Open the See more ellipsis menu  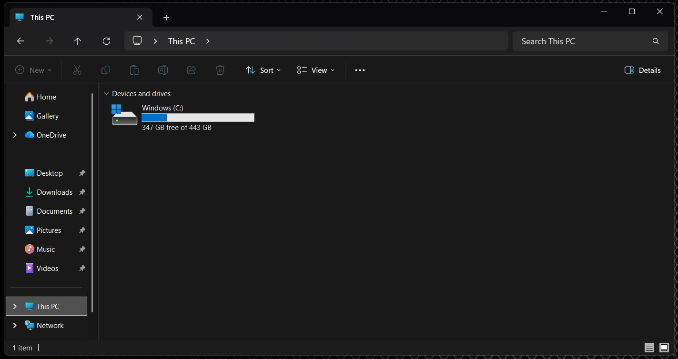360,70
